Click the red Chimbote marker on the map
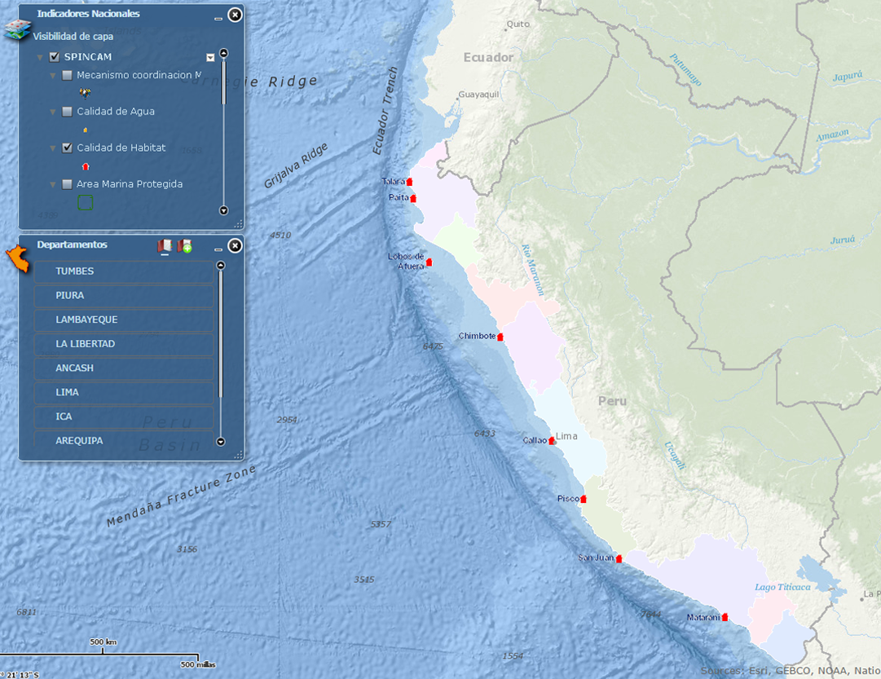This screenshot has height=679, width=881. point(500,337)
